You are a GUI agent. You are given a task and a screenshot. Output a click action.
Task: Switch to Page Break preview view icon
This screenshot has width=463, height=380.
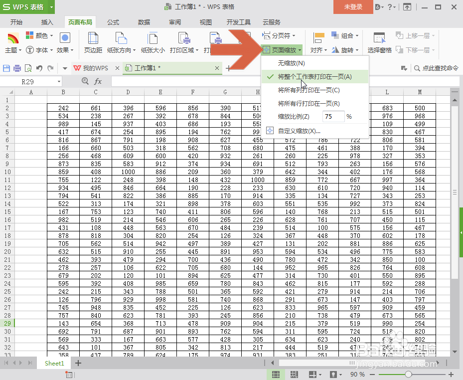[294, 375]
